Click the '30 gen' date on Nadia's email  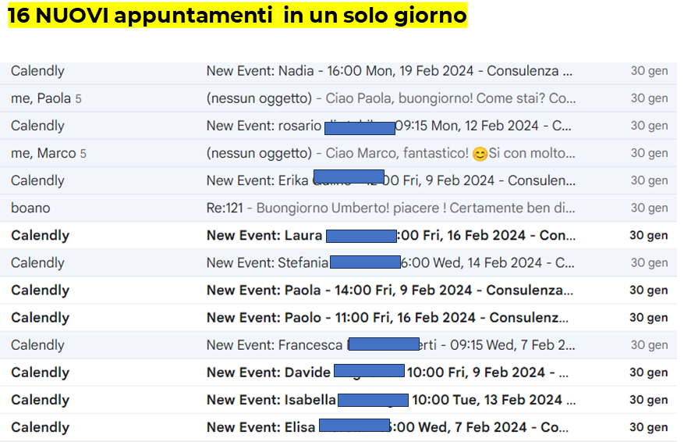point(649,71)
